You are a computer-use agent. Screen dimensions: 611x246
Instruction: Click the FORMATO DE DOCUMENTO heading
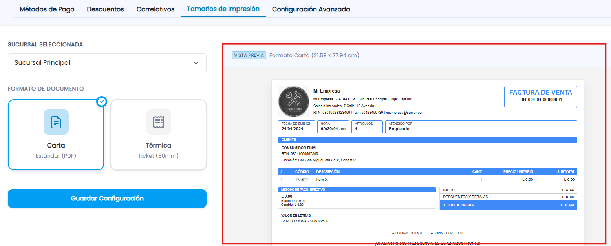click(46, 89)
